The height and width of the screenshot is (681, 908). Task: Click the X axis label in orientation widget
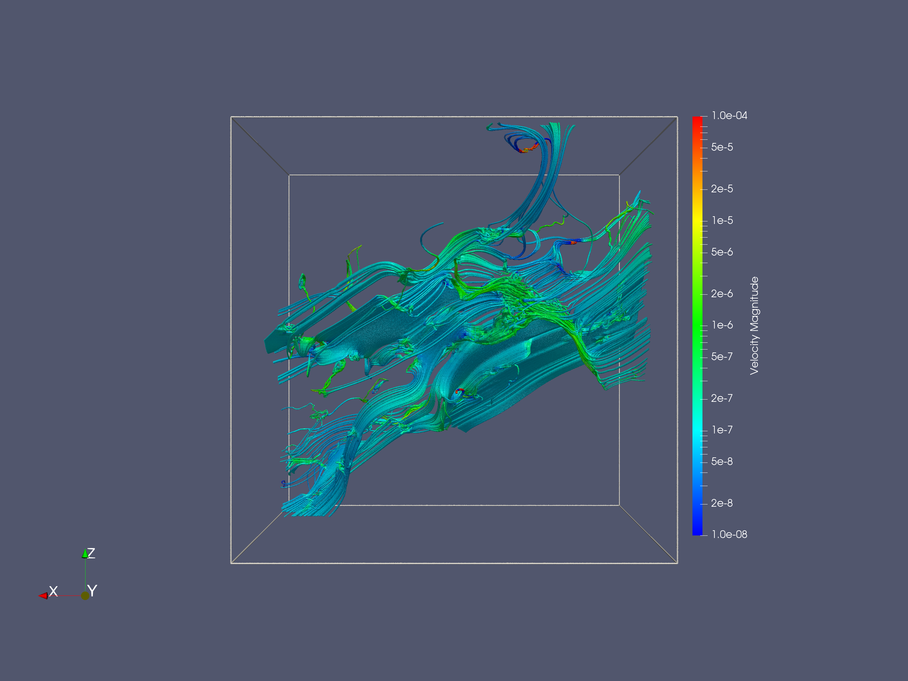click(x=53, y=591)
